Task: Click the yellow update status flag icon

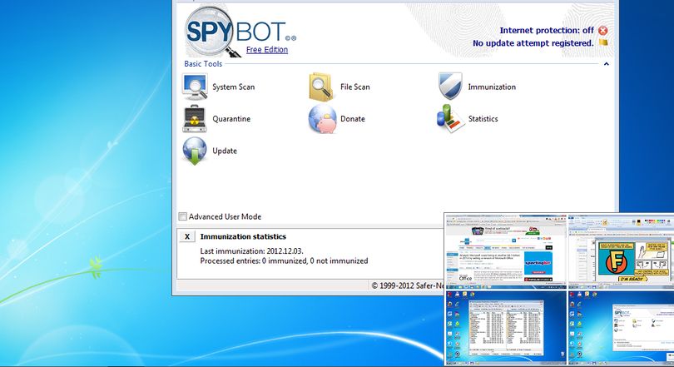Action: tap(603, 42)
